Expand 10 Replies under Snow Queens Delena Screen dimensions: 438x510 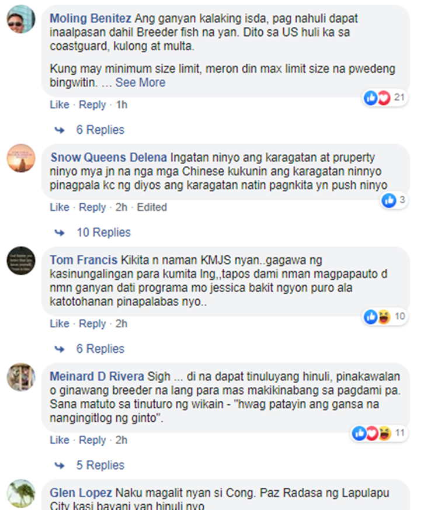(x=103, y=233)
